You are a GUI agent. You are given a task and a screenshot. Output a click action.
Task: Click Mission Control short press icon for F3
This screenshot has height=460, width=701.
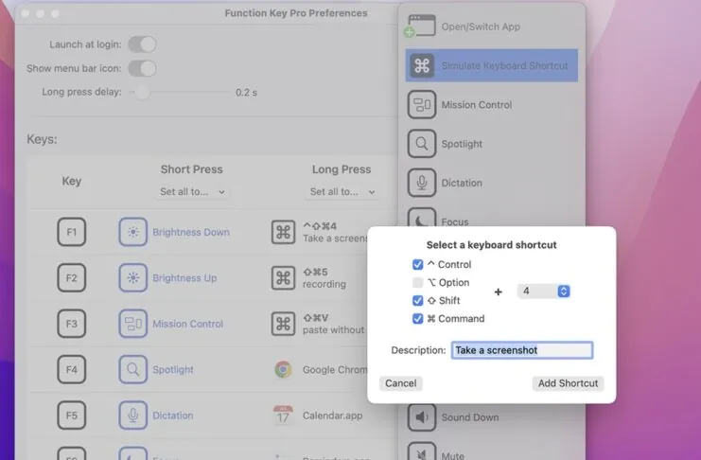tap(132, 324)
